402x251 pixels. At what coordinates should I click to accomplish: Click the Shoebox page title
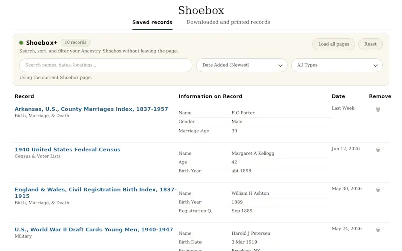tap(201, 10)
